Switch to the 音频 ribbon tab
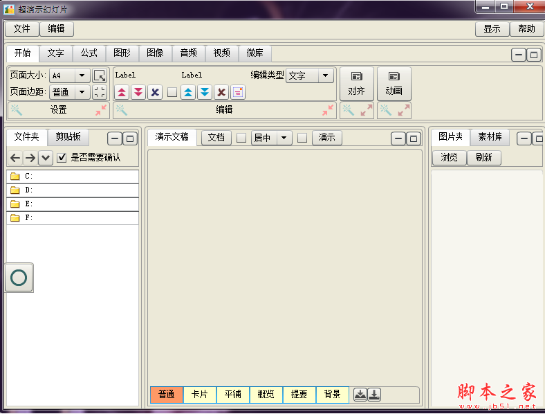Screen dimensions: 545x414 coord(189,53)
